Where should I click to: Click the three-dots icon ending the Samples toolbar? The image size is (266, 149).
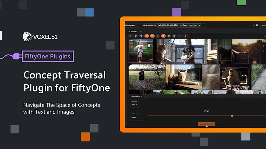point(185,36)
